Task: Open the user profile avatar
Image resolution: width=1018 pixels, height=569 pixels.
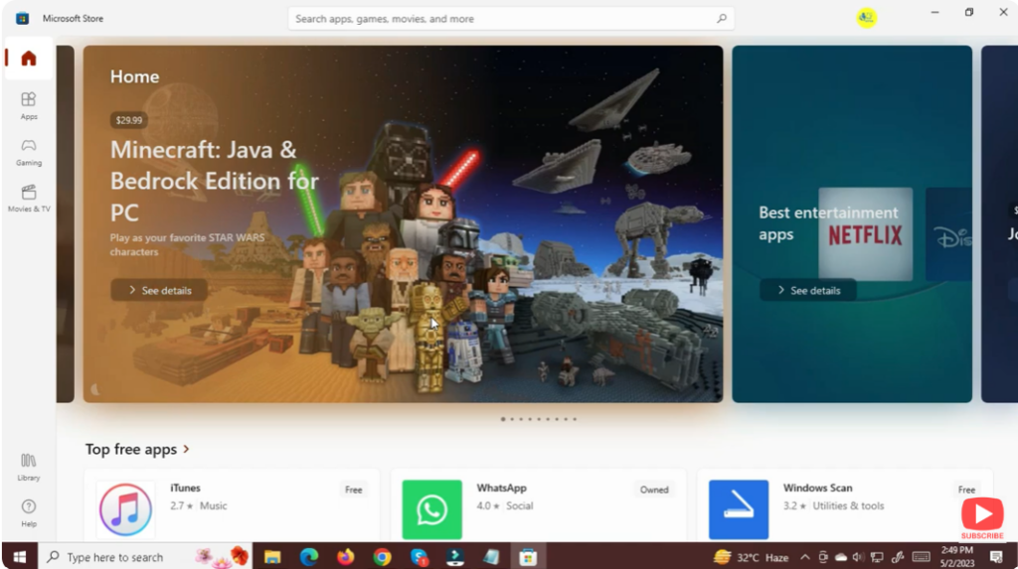Action: point(866,18)
